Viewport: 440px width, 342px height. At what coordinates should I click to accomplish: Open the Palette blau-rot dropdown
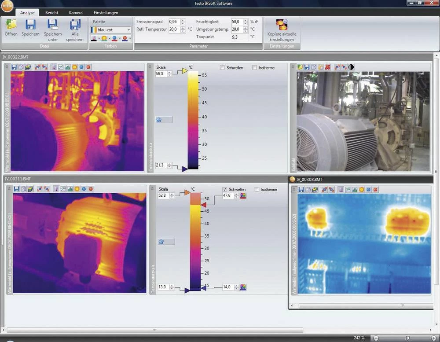click(128, 30)
